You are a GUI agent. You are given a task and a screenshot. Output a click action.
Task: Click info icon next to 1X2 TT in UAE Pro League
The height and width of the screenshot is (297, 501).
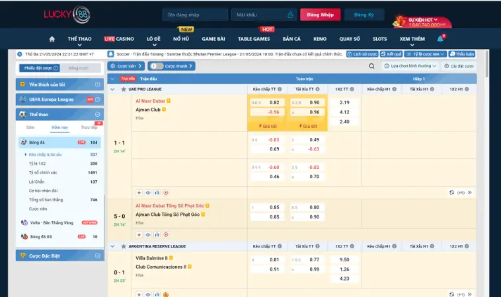(x=352, y=89)
